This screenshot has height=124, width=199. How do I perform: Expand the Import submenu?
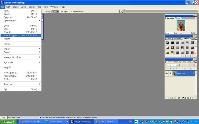(x=21, y=49)
